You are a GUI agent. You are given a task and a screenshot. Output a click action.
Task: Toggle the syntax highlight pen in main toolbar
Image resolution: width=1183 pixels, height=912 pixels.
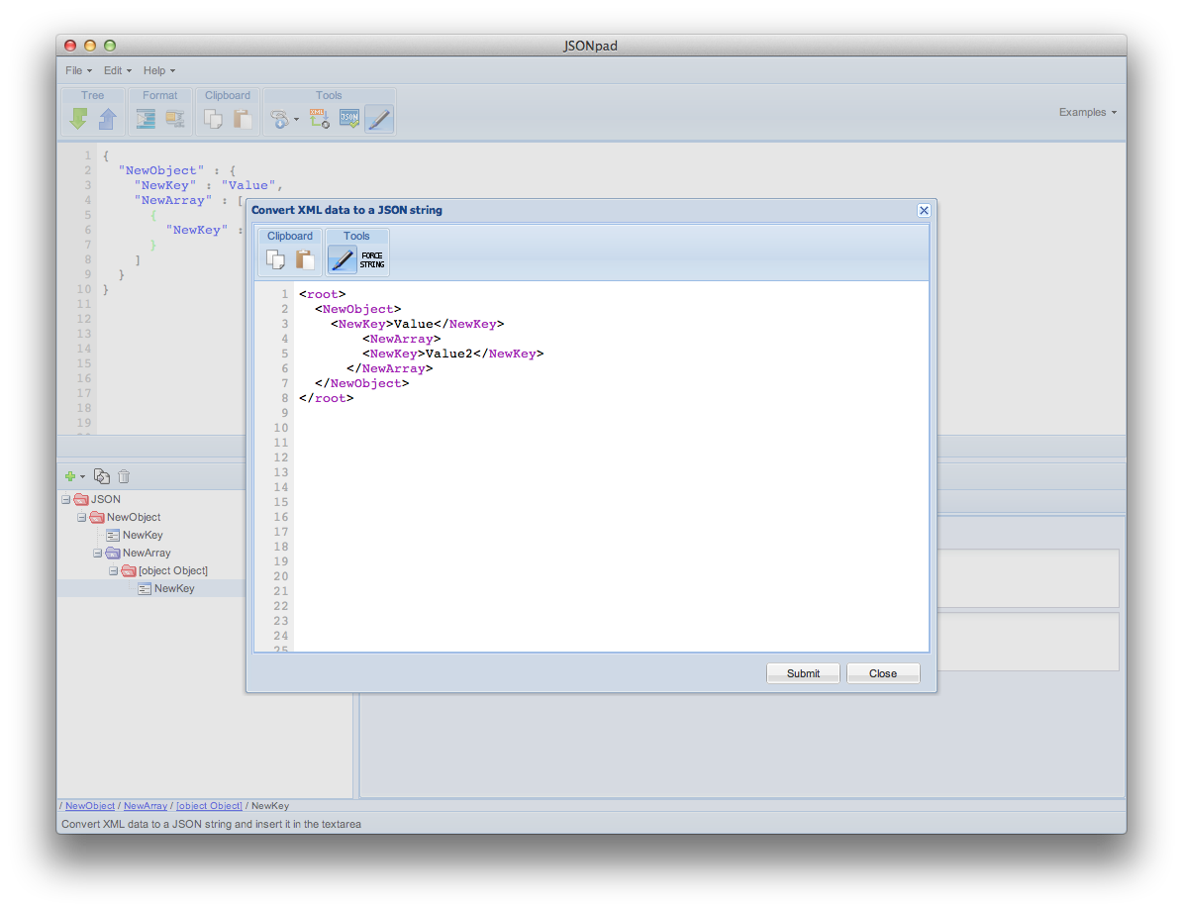[x=379, y=119]
